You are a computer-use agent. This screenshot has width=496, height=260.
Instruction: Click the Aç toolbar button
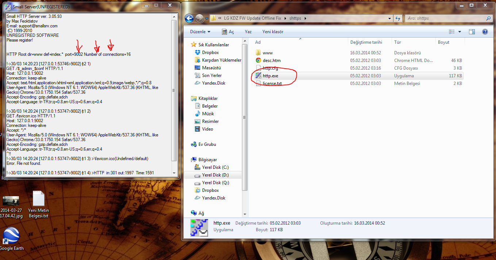228,32
